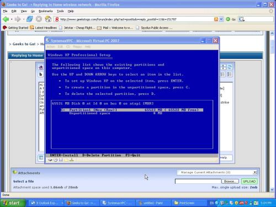Open Firefox Edit menu
This screenshot has height=207, width=276.
point(14,11)
